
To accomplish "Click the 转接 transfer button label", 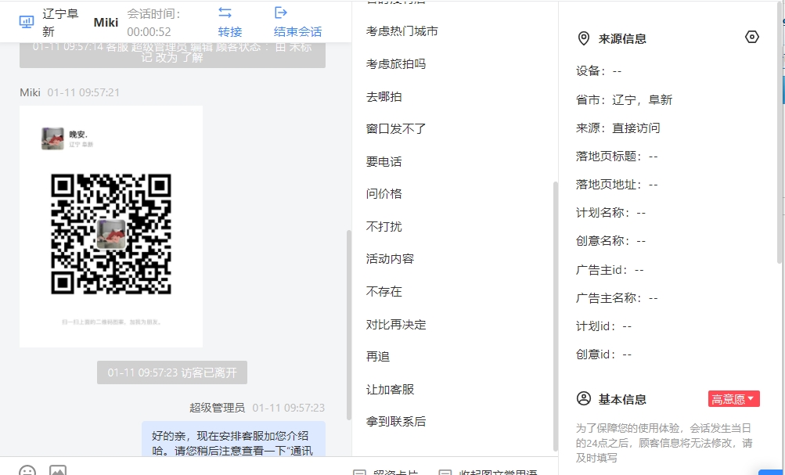I will pos(230,32).
